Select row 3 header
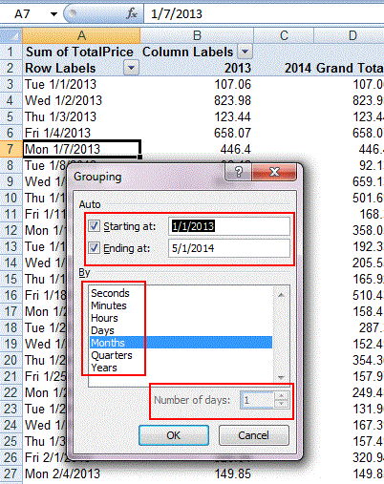 (11, 84)
